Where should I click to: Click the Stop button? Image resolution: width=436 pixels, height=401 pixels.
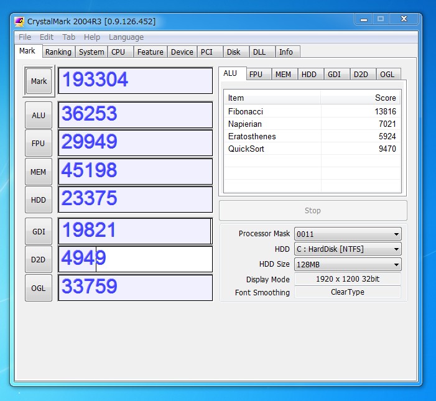click(313, 210)
